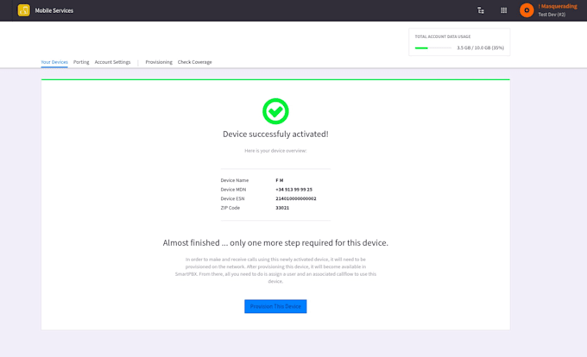
Task: Click the yellow Mobile Services app logo
Action: (23, 10)
